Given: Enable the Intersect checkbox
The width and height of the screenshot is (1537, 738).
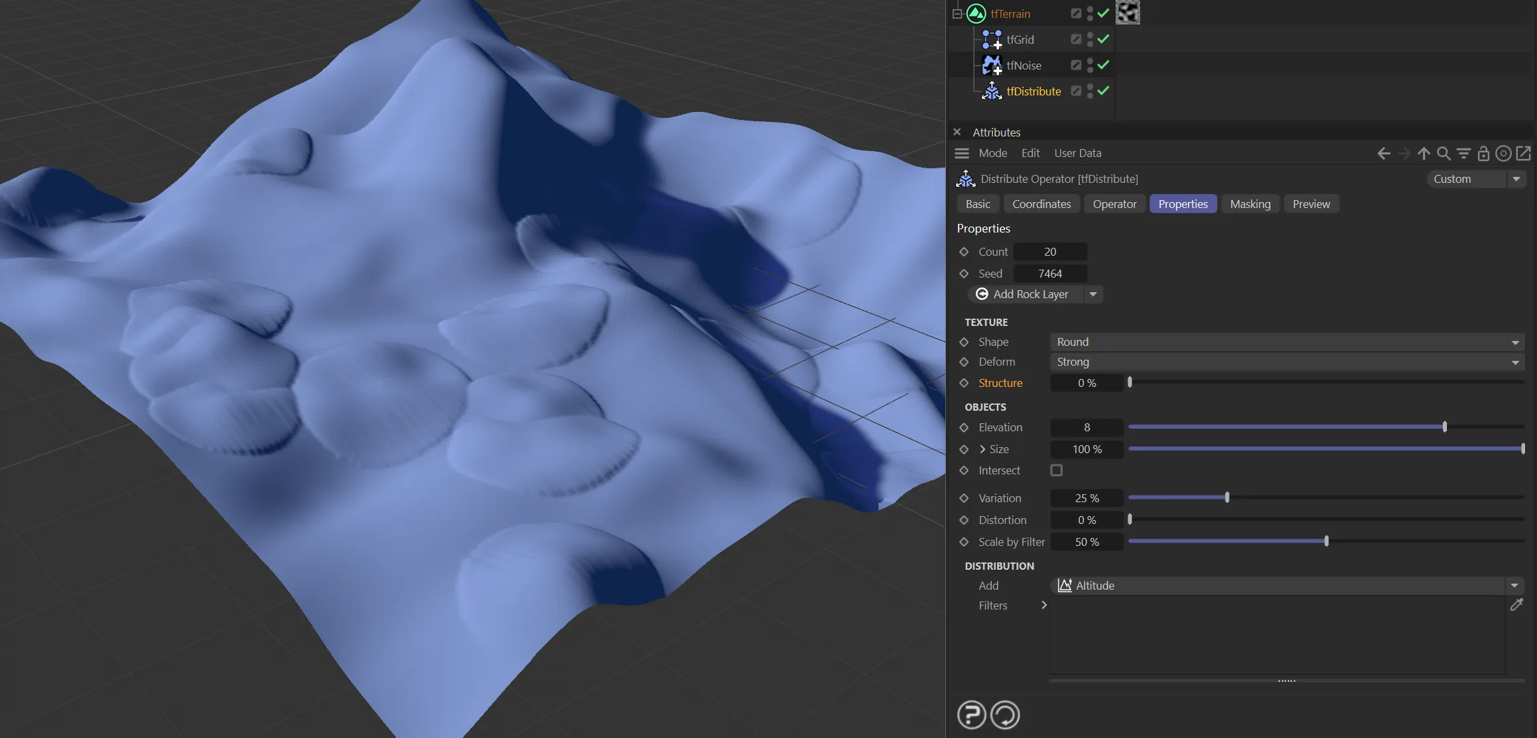Looking at the screenshot, I should coord(1057,470).
